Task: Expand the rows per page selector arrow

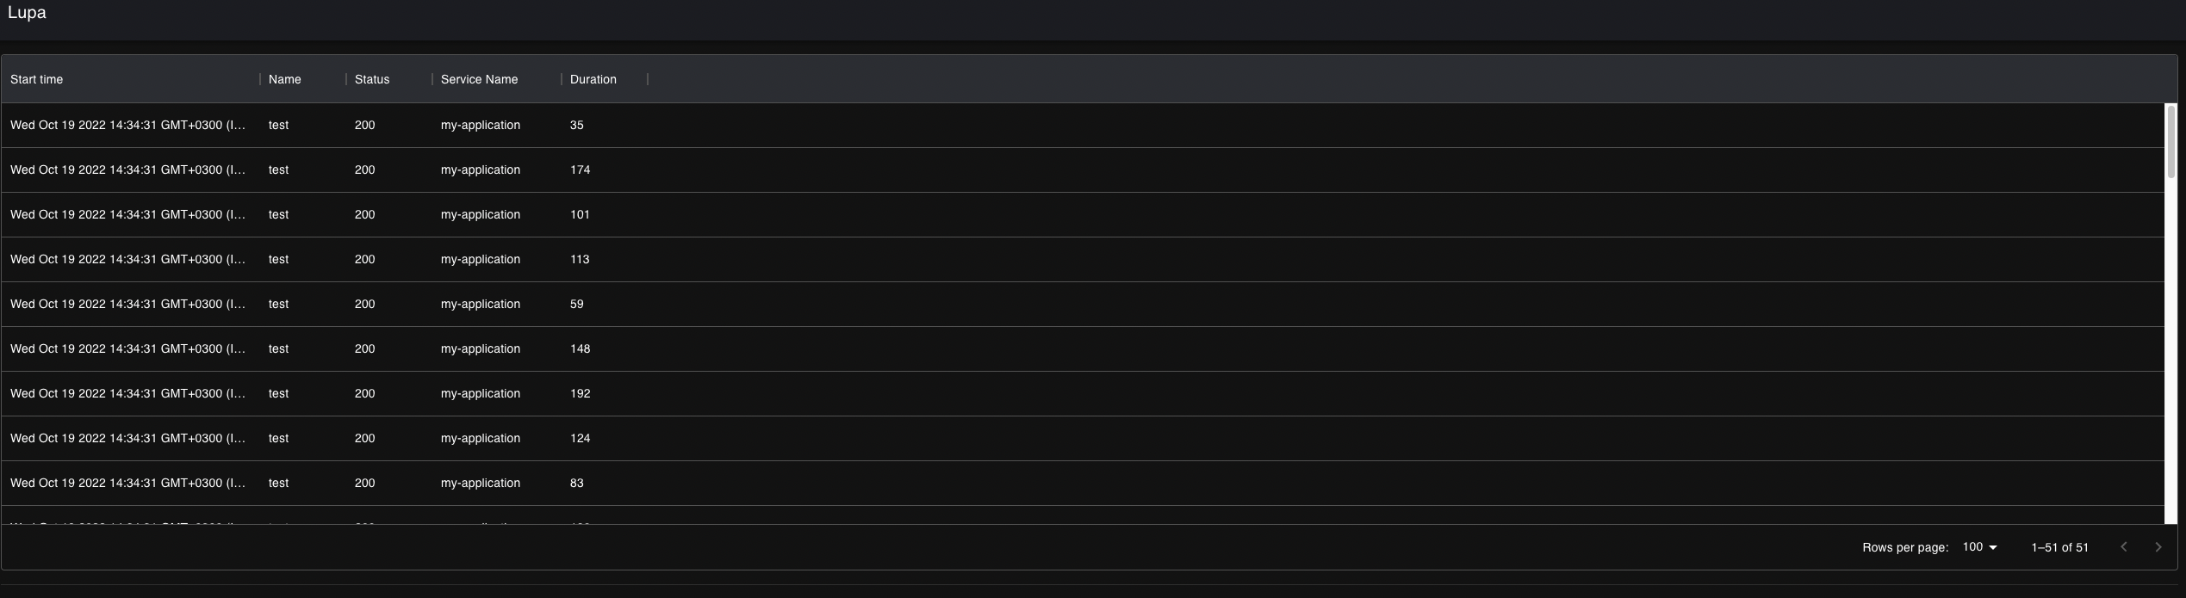Action: coord(1992,546)
